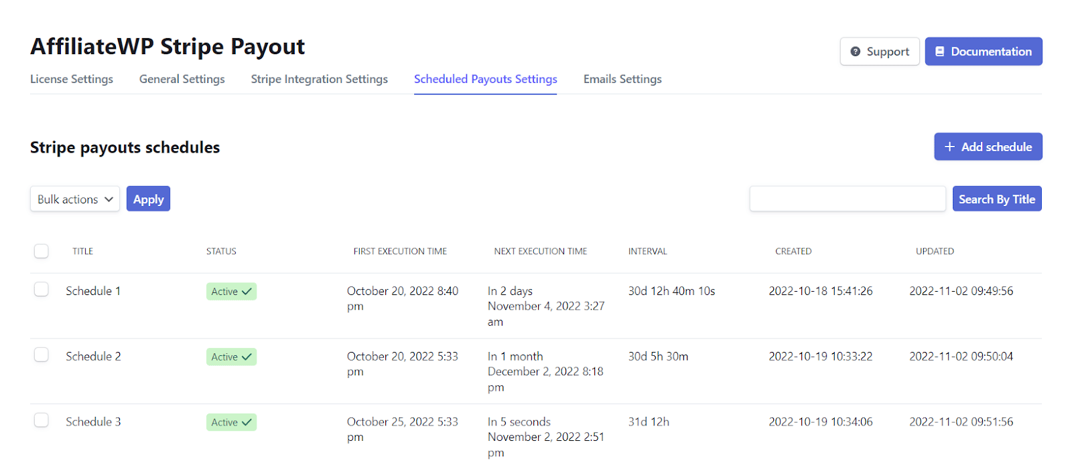Click the first execution October 25, 2022 5:33 pm
The height and width of the screenshot is (469, 1072).
pyautogui.click(x=403, y=430)
